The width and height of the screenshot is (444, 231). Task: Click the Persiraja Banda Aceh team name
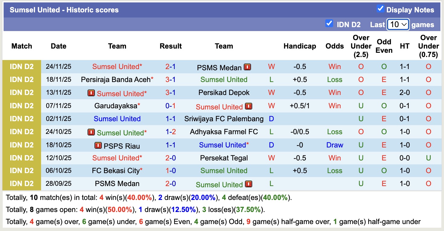[115, 80]
